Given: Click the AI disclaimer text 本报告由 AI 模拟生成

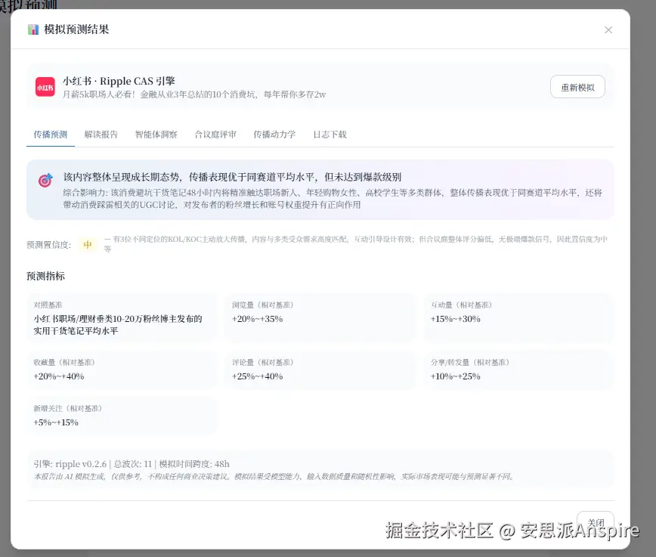Looking at the screenshot, I should tap(274, 476).
